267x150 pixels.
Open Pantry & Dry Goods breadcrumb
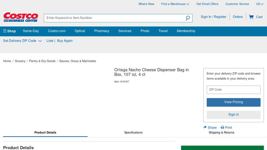(42, 61)
